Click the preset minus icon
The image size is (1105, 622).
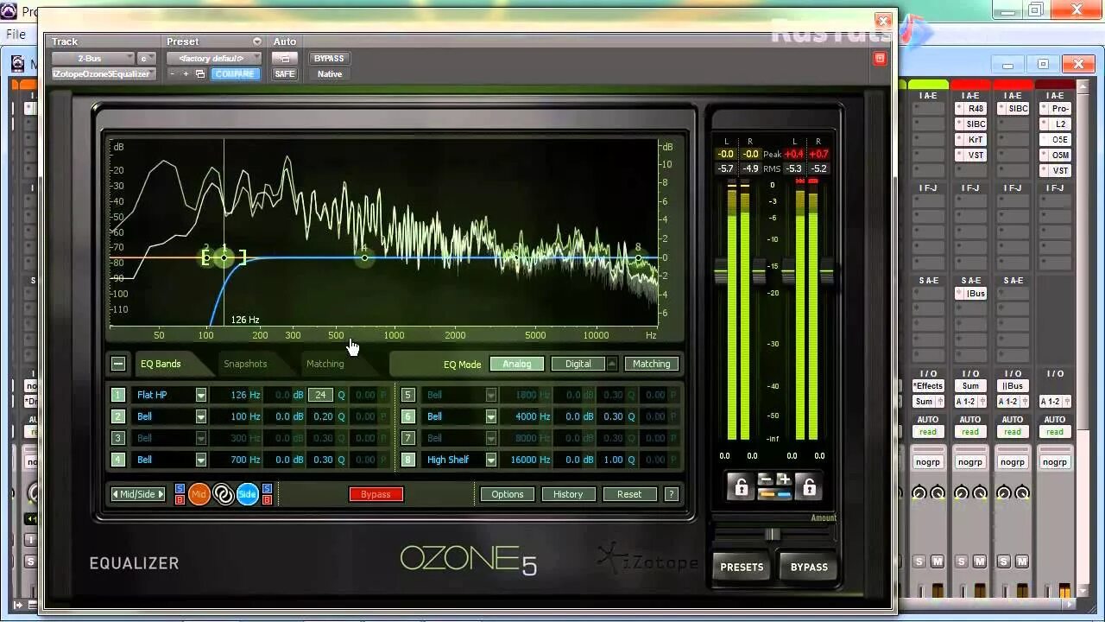pos(172,74)
